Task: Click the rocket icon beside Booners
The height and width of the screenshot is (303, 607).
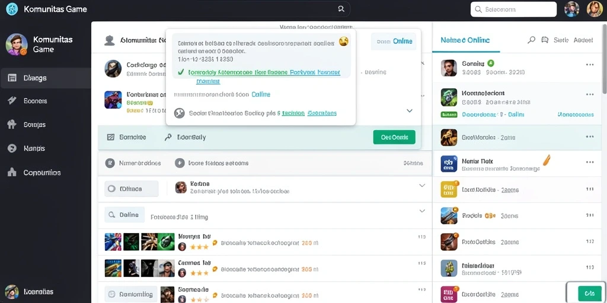Action: pos(12,101)
